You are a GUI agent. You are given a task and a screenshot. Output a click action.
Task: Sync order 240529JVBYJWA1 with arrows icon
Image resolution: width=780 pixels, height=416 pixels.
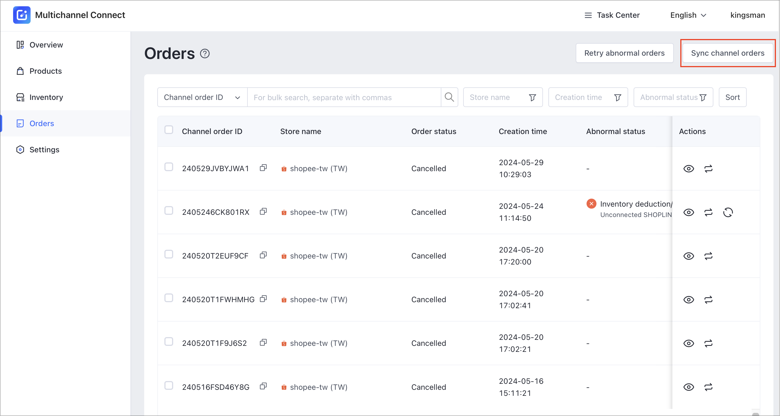(x=708, y=168)
